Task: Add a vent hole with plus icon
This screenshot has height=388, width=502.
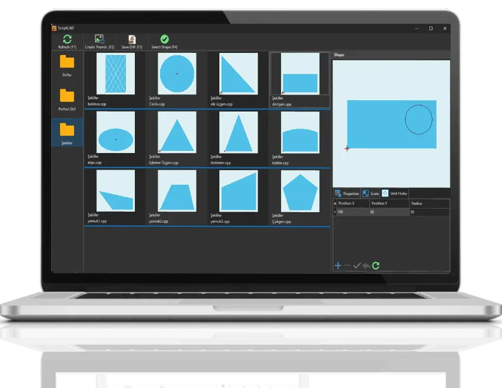Action: coord(338,266)
